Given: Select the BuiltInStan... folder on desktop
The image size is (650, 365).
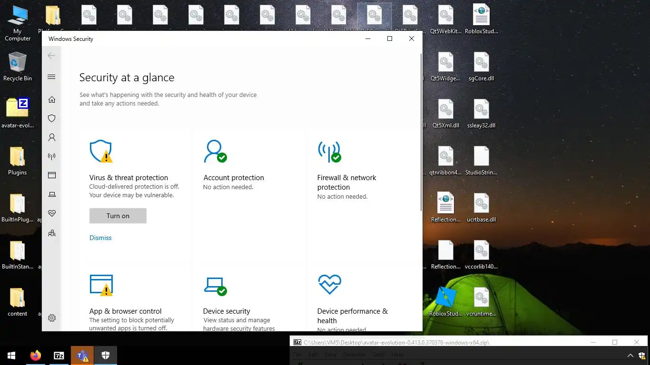Looking at the screenshot, I should tap(18, 255).
